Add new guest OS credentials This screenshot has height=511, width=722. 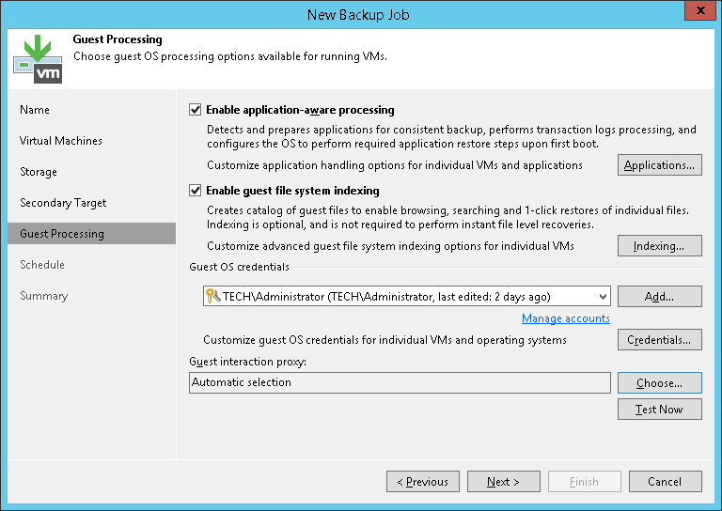pyautogui.click(x=659, y=297)
